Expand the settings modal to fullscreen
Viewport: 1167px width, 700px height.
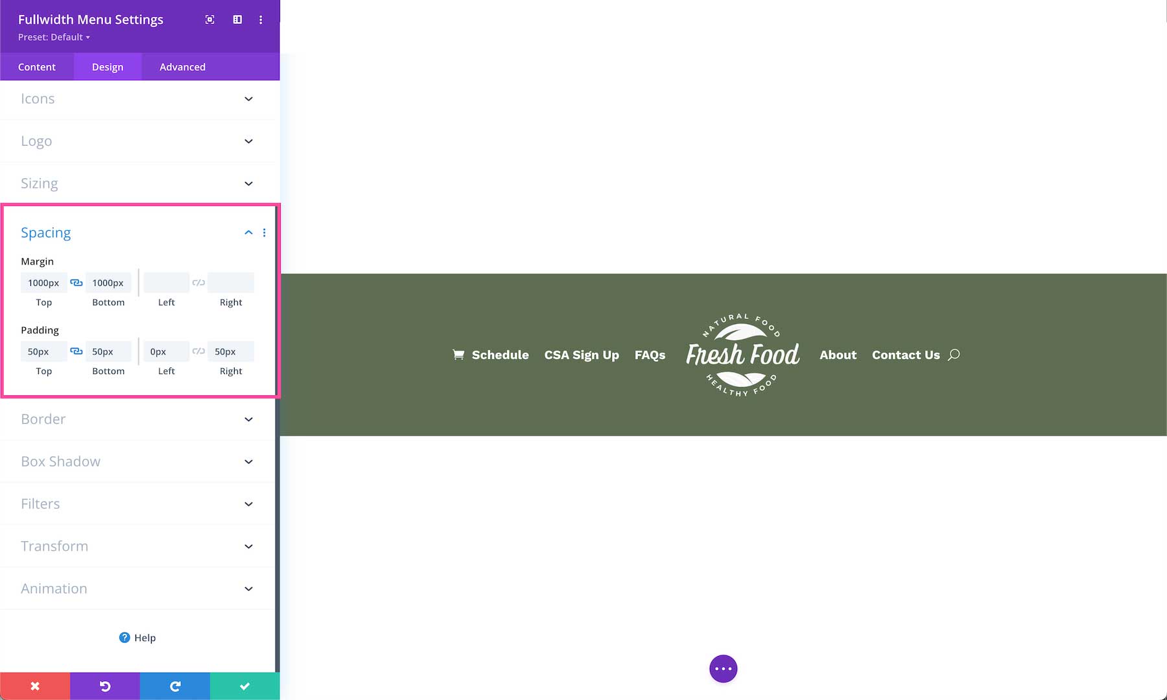209,19
